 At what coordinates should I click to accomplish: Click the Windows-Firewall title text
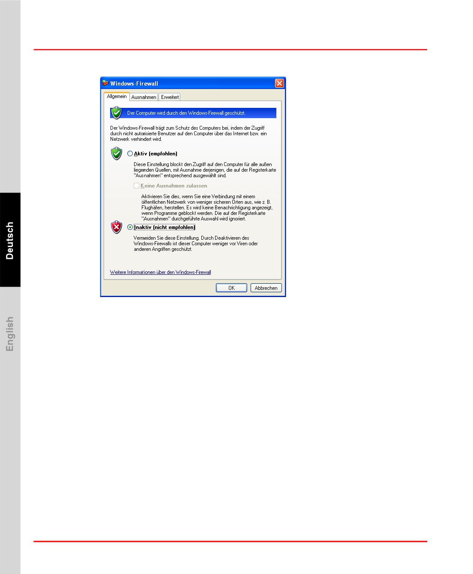tap(134, 83)
